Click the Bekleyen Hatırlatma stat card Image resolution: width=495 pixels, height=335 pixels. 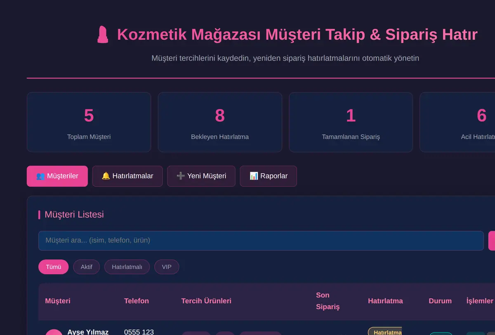coord(220,122)
